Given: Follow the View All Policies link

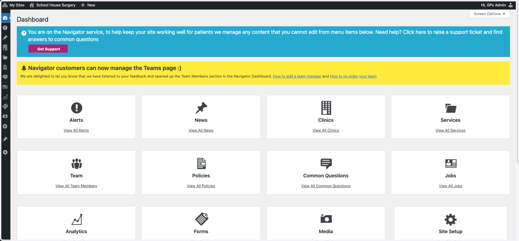Looking at the screenshot, I should (x=201, y=186).
